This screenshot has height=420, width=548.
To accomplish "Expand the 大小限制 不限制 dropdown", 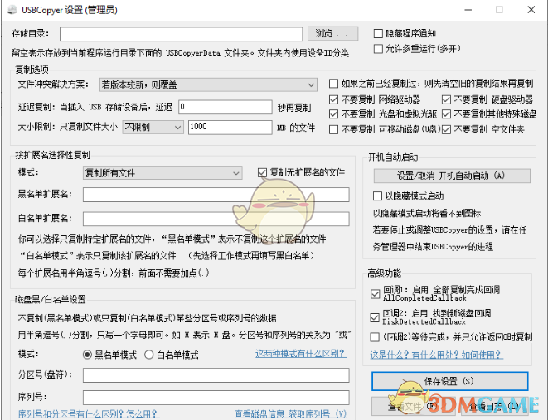I will click(153, 128).
